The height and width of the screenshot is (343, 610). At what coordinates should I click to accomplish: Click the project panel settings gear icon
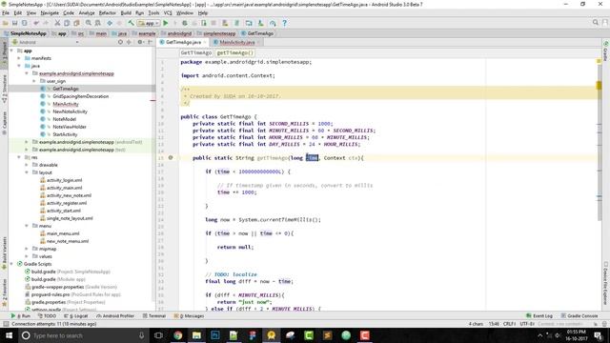tap(140, 42)
